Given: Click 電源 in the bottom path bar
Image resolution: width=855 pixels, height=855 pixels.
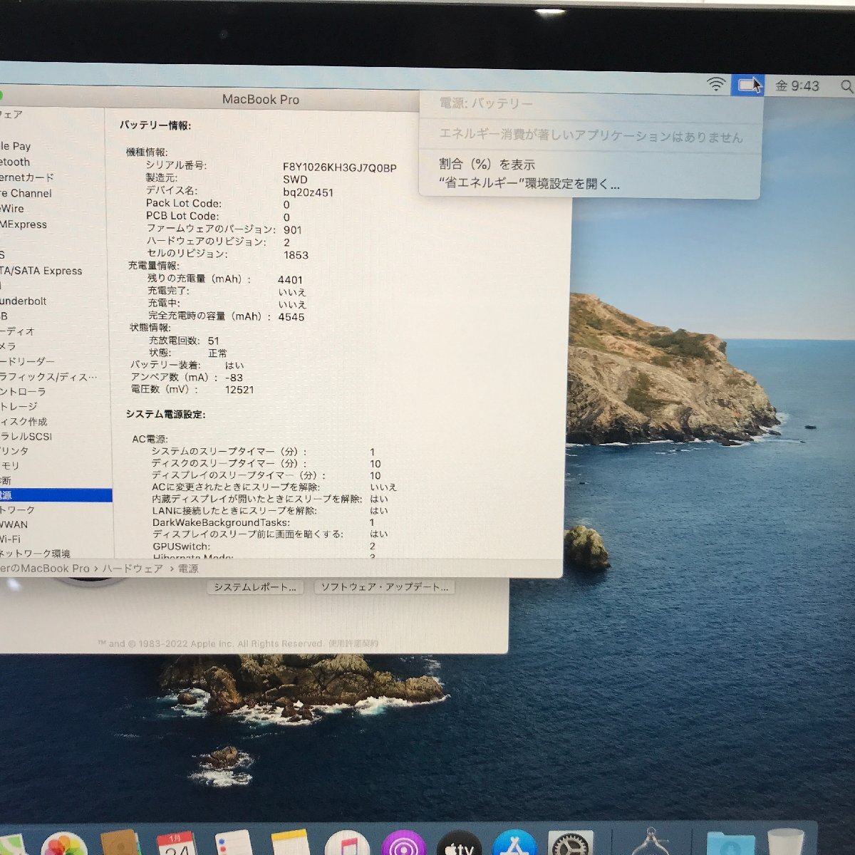Looking at the screenshot, I should pos(188,569).
